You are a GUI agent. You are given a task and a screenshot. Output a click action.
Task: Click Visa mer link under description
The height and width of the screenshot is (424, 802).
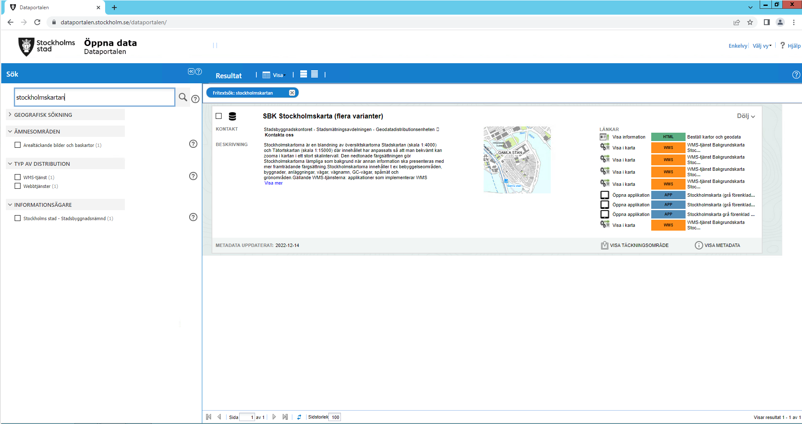coord(273,183)
